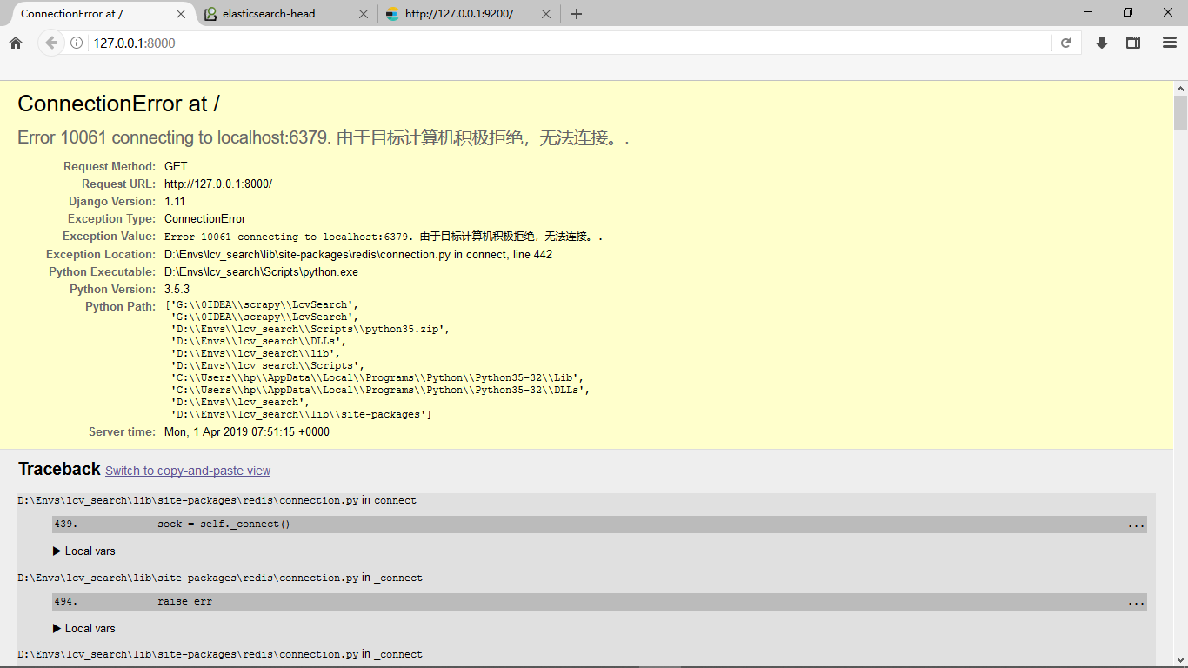This screenshot has height=668, width=1188.
Task: Open a new tab with plus icon
Action: (x=577, y=14)
